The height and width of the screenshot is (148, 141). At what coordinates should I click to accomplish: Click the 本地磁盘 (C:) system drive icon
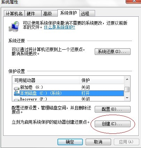(17, 93)
